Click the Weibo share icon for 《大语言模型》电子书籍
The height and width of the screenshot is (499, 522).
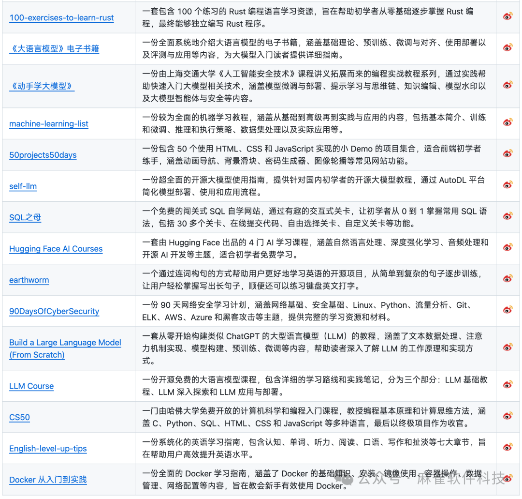tap(507, 47)
